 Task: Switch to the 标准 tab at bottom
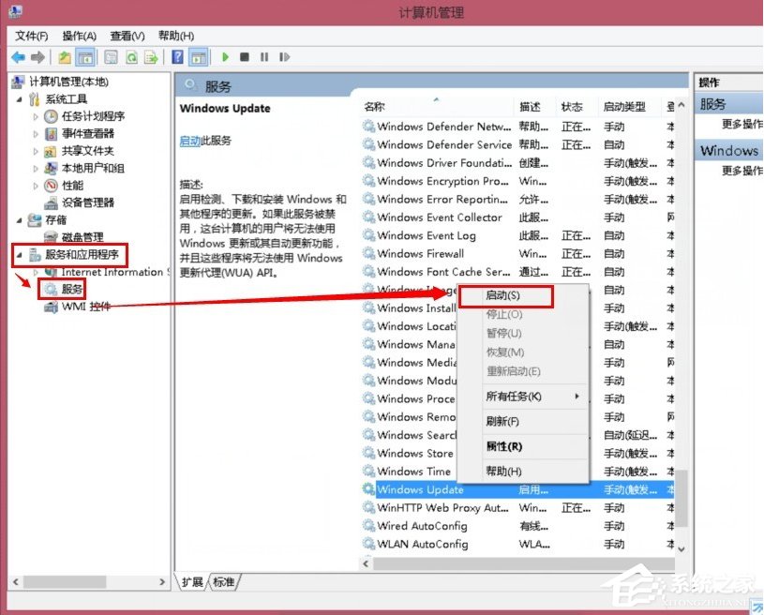(222, 581)
